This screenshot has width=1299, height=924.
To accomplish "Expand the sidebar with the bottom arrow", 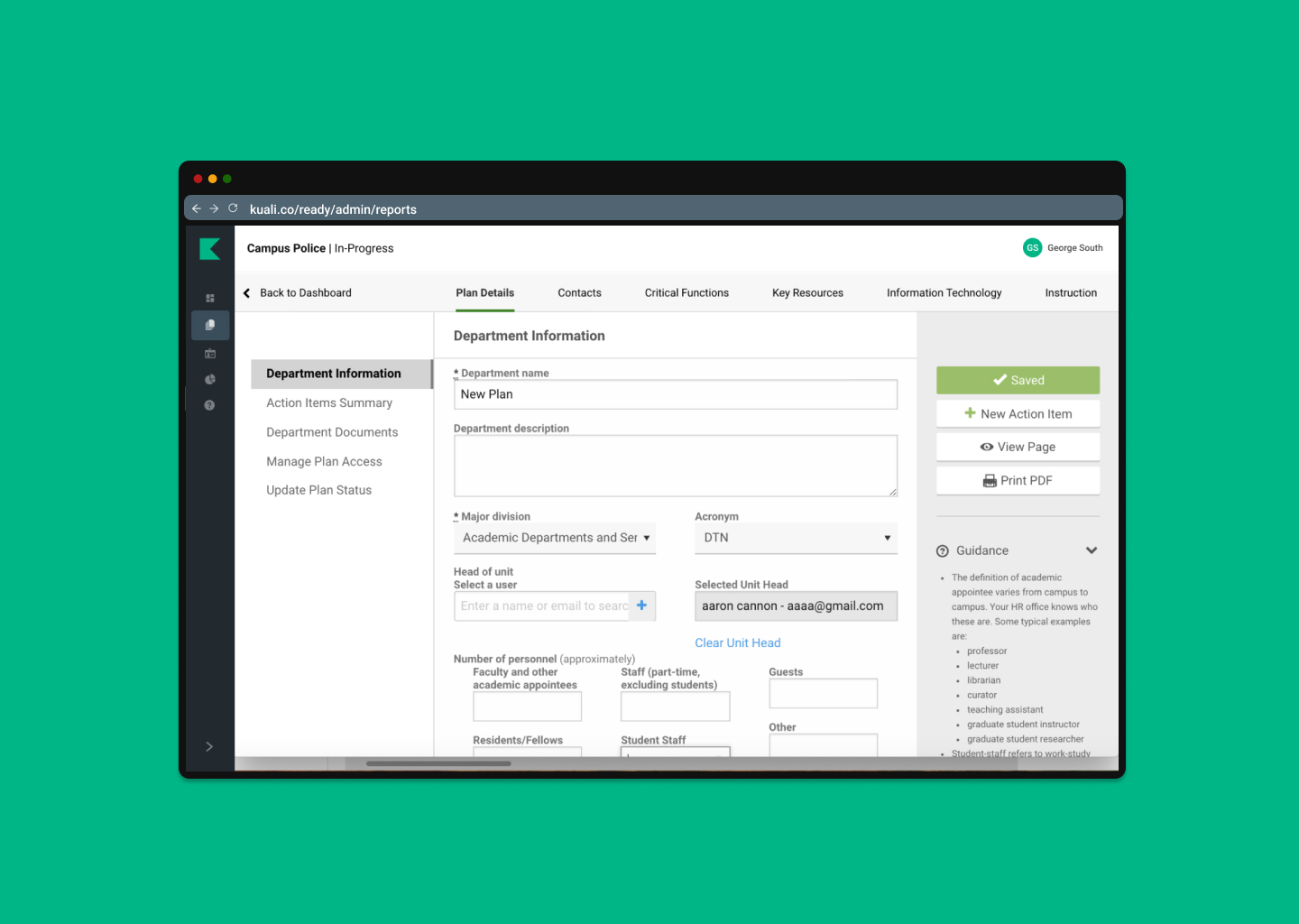I will [209, 746].
